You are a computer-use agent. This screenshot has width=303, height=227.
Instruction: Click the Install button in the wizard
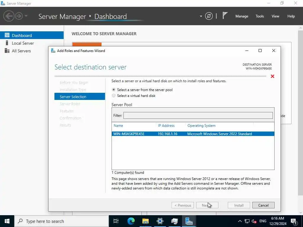click(x=239, y=205)
